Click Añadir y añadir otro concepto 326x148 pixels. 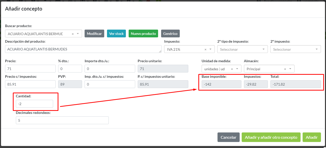[271, 137]
